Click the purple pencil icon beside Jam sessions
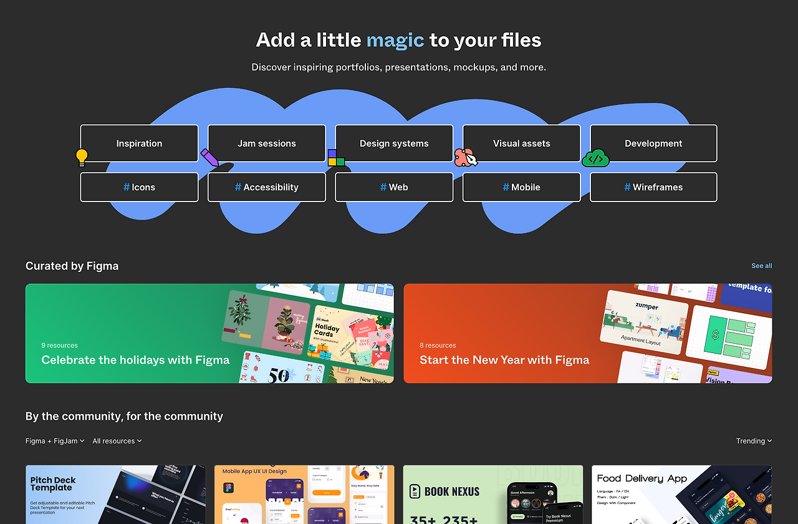This screenshot has height=524, width=798. tap(209, 157)
